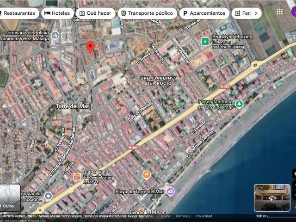Click the Playa de Torre del Mar label
Image resolution: width=296 pixels, height=222 pixels.
tap(140, 191)
